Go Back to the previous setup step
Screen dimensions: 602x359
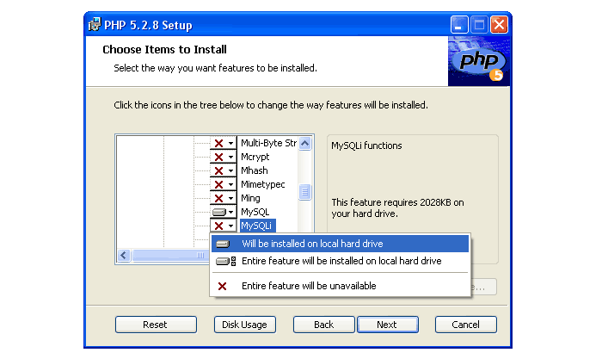(323, 325)
